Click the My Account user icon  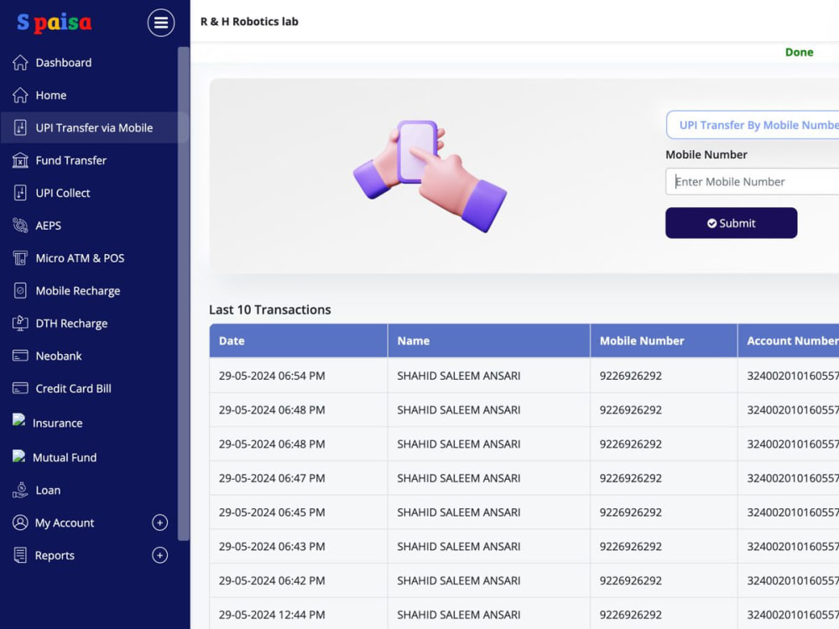point(20,522)
